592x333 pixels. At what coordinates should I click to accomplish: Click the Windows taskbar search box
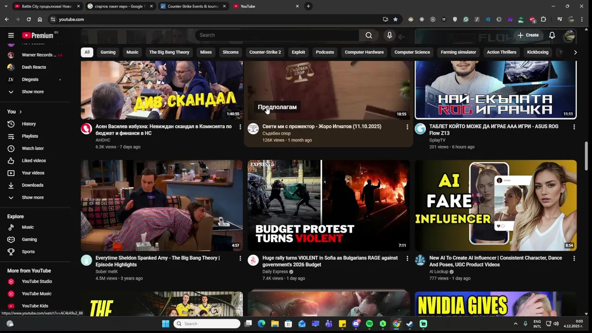(207, 324)
